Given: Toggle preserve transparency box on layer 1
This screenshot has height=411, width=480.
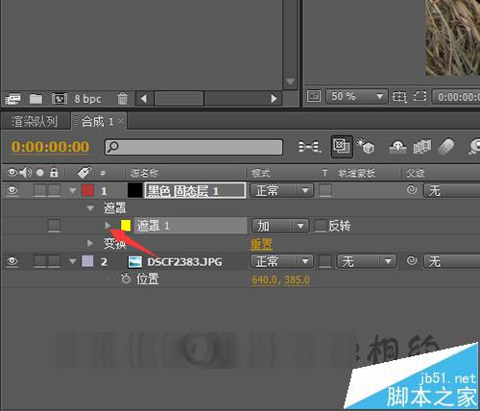Looking at the screenshot, I should pyautogui.click(x=325, y=190).
